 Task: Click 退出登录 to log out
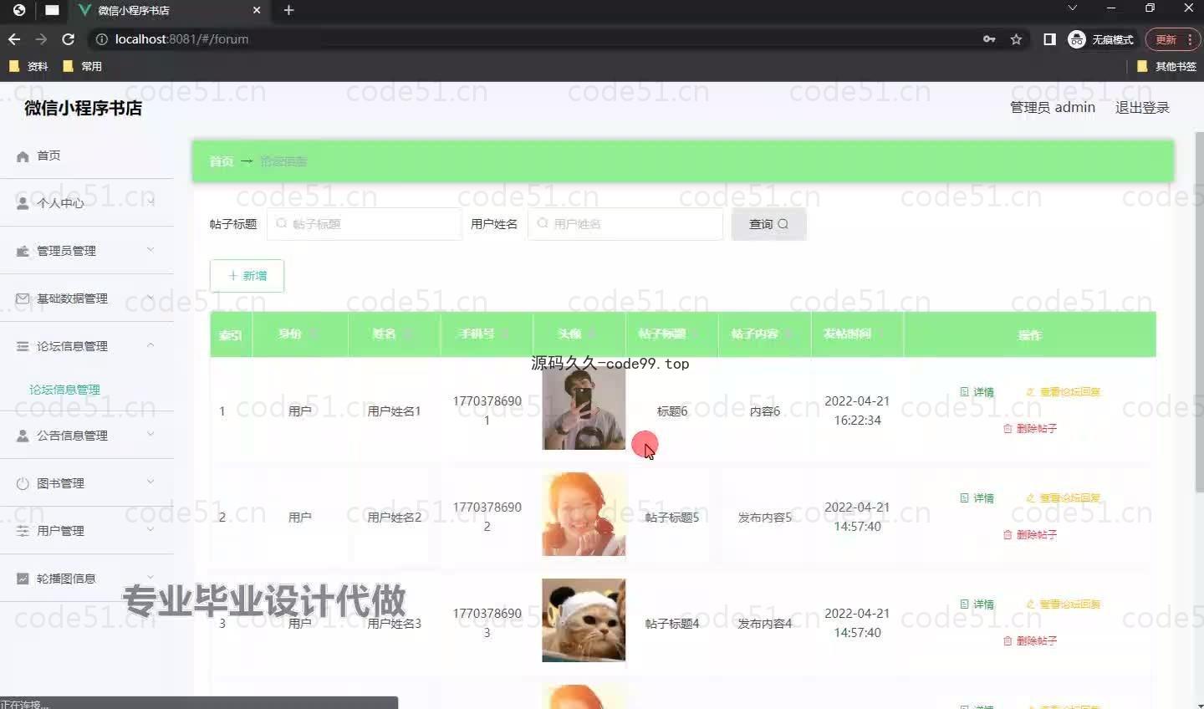[1142, 108]
